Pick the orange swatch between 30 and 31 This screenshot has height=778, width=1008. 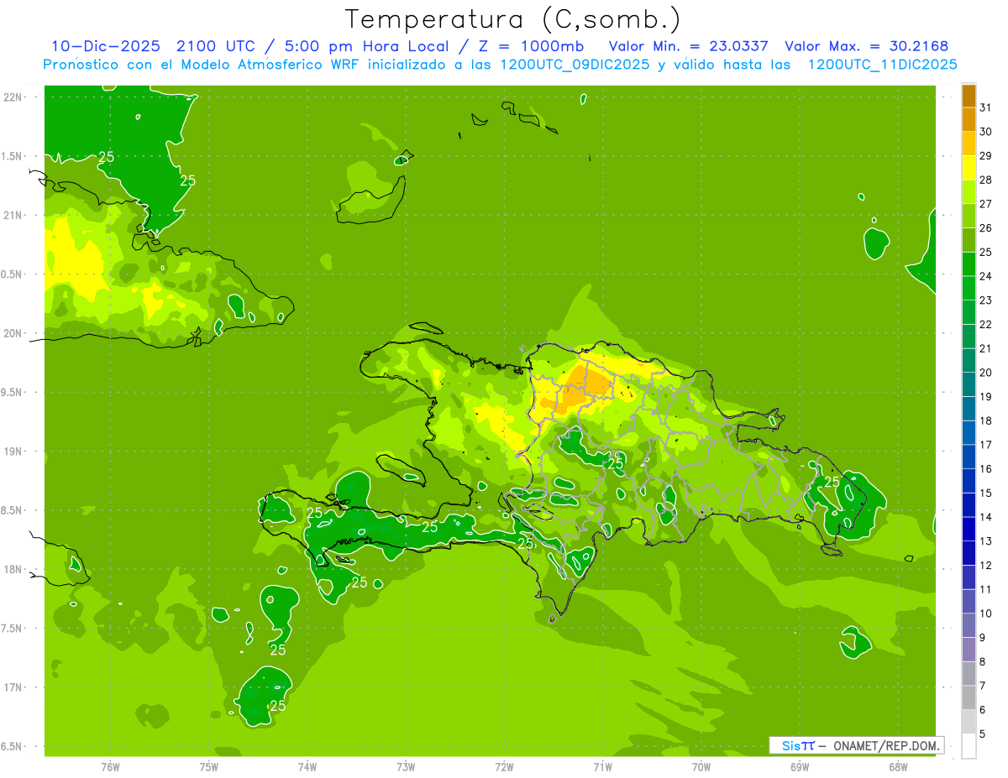(x=969, y=119)
